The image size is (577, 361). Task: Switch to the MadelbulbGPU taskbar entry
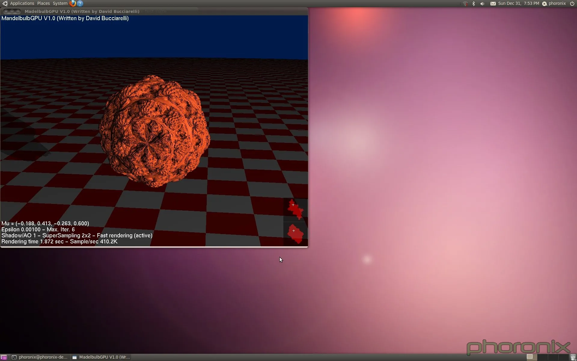(101, 357)
